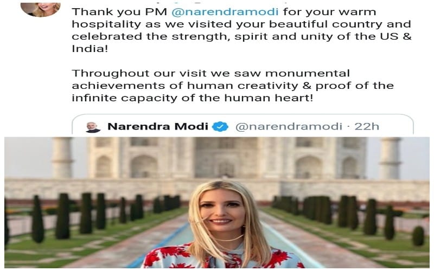Click the left minaret in the photo
The image size is (434, 271).
pos(62,158)
